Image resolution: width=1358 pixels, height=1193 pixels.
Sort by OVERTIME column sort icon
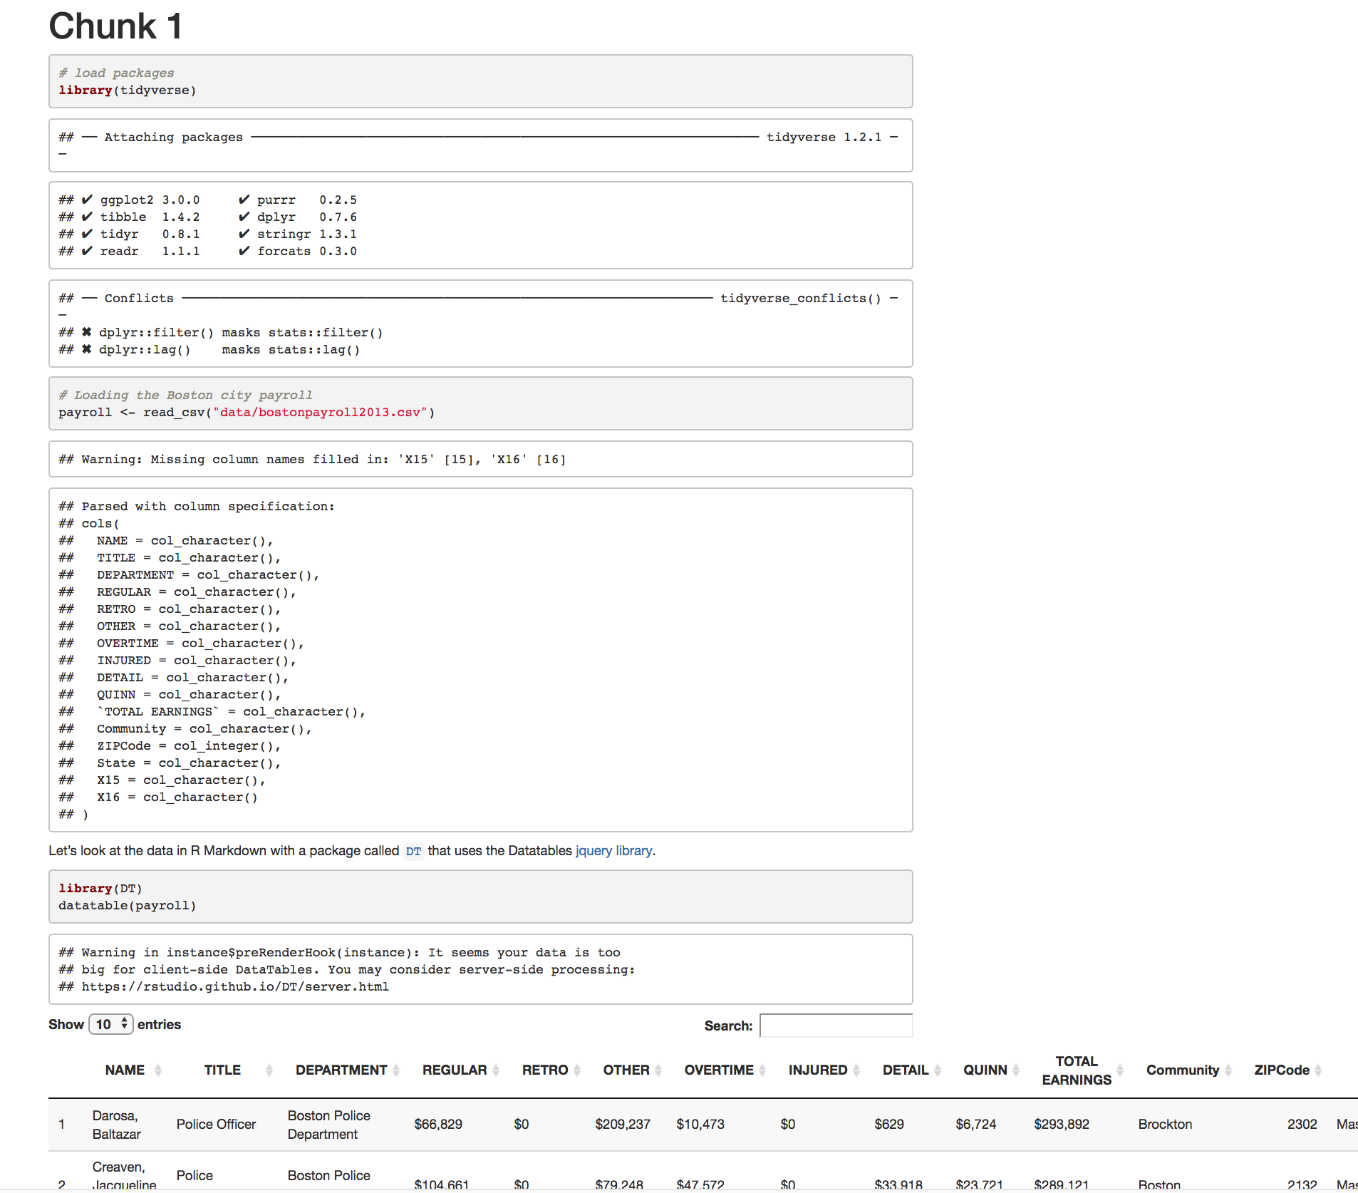762,1070
